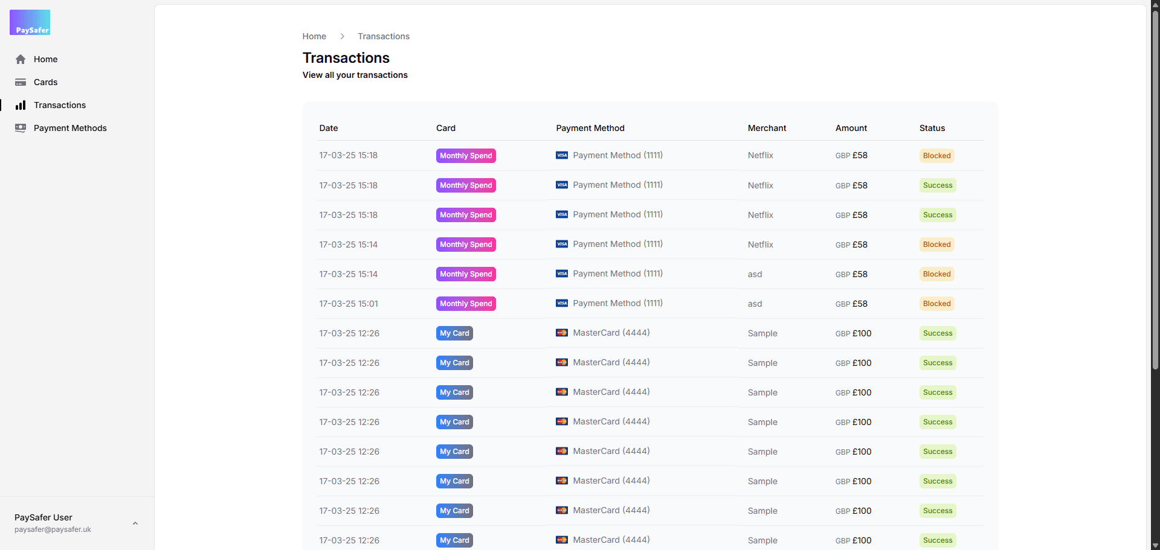Click Visa icon in first Netflix row
Viewport: 1160px width, 550px height.
562,155
